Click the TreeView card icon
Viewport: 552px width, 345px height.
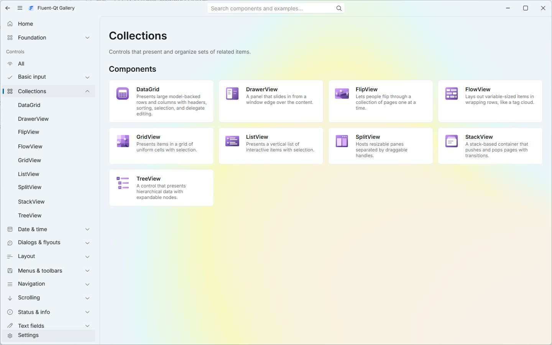tap(123, 183)
